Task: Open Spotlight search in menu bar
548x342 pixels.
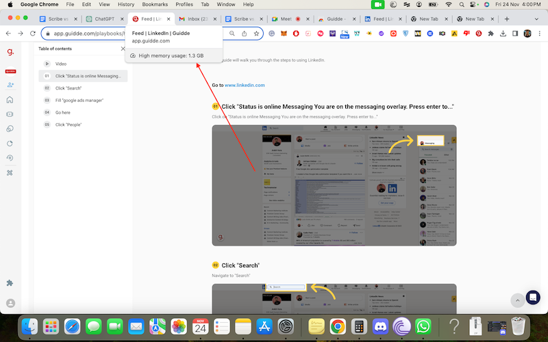Action: click(462, 4)
